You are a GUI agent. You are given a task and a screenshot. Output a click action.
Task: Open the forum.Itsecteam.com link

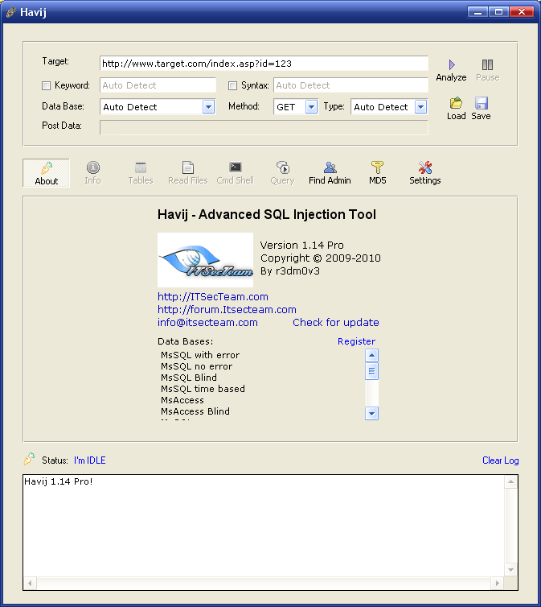(x=227, y=310)
